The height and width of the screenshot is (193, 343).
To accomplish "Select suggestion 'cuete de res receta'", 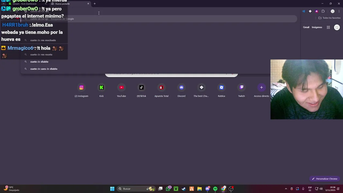I will pos(159,54).
